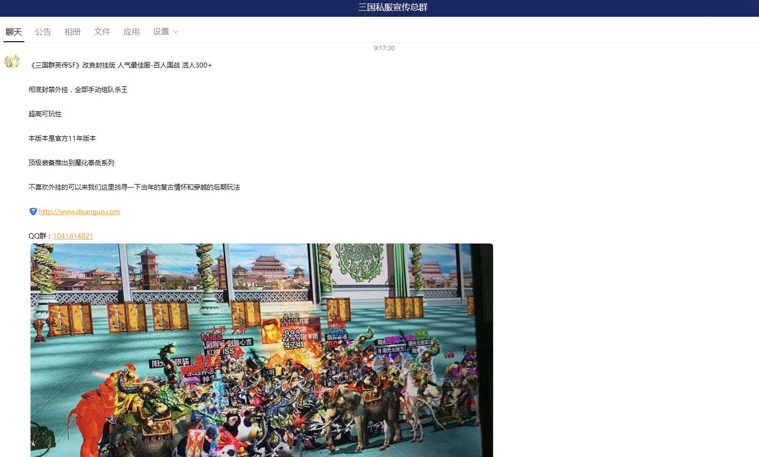Select the text 超高可玩性
Image resolution: width=759 pixels, height=457 pixels.
[x=45, y=114]
